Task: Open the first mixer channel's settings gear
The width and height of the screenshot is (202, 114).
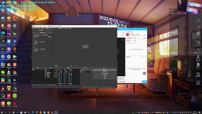Action: coord(59,84)
